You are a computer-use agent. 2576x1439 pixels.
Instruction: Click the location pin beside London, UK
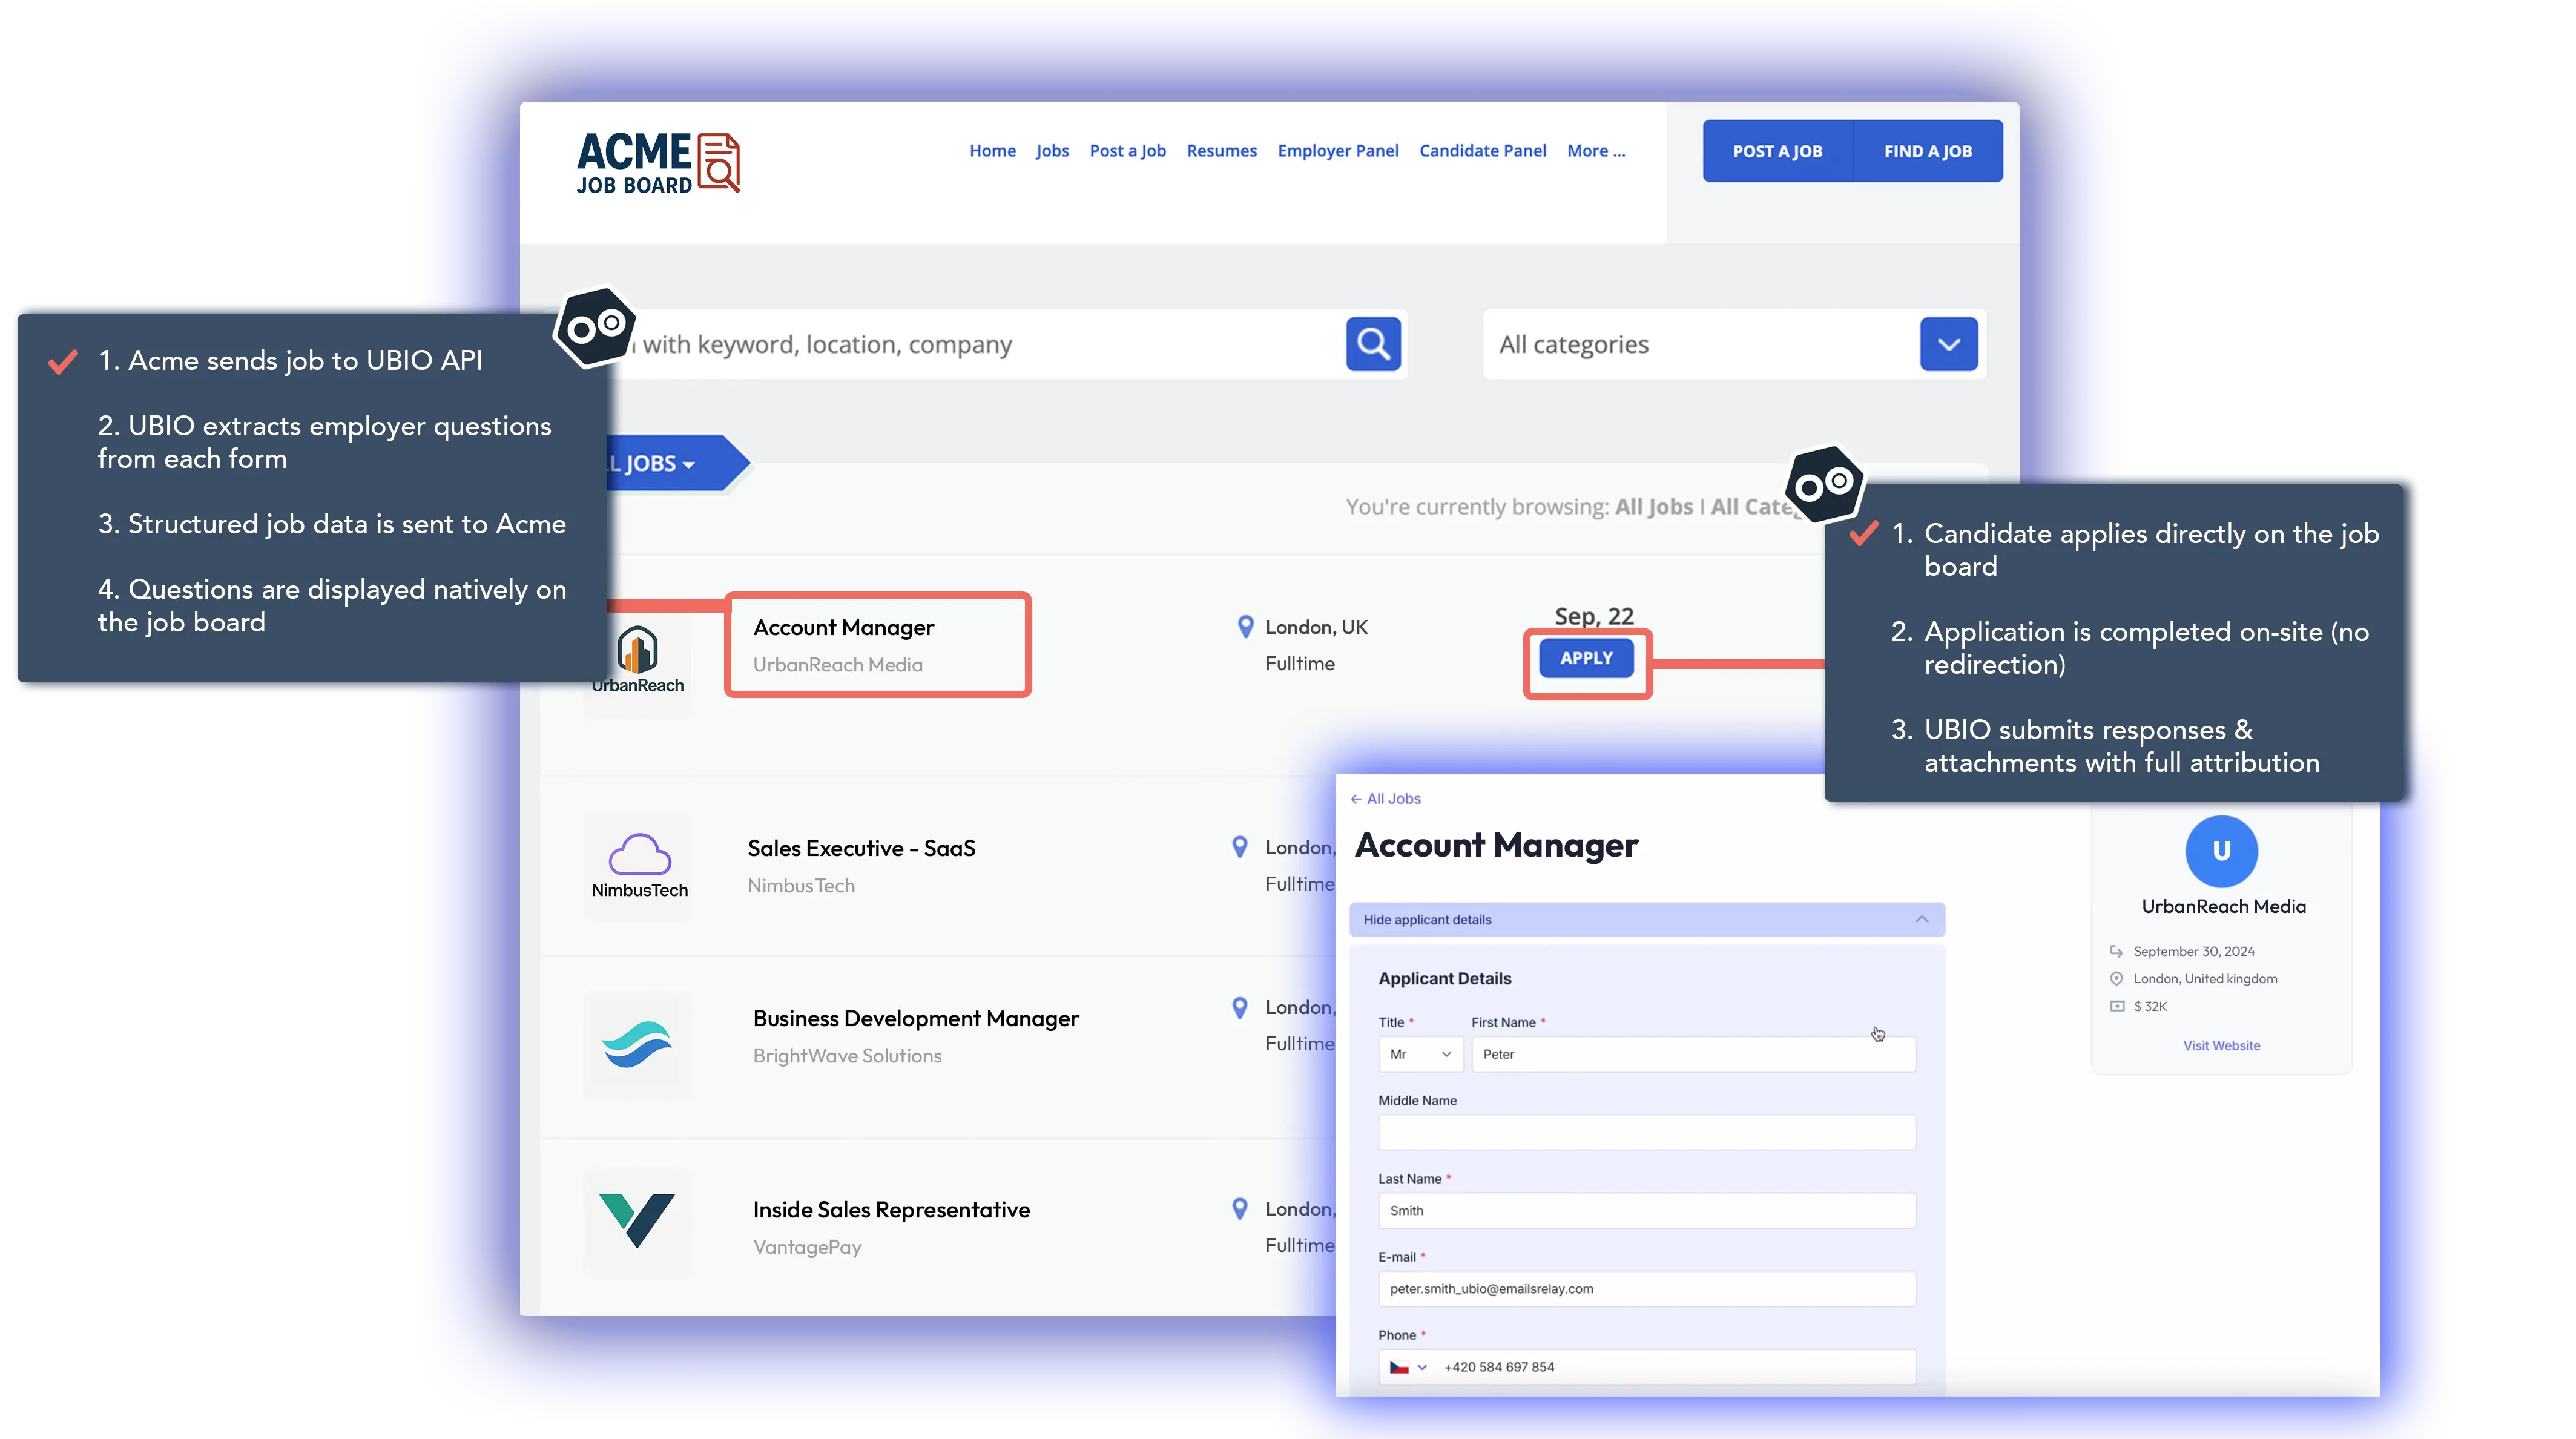pos(1245,627)
